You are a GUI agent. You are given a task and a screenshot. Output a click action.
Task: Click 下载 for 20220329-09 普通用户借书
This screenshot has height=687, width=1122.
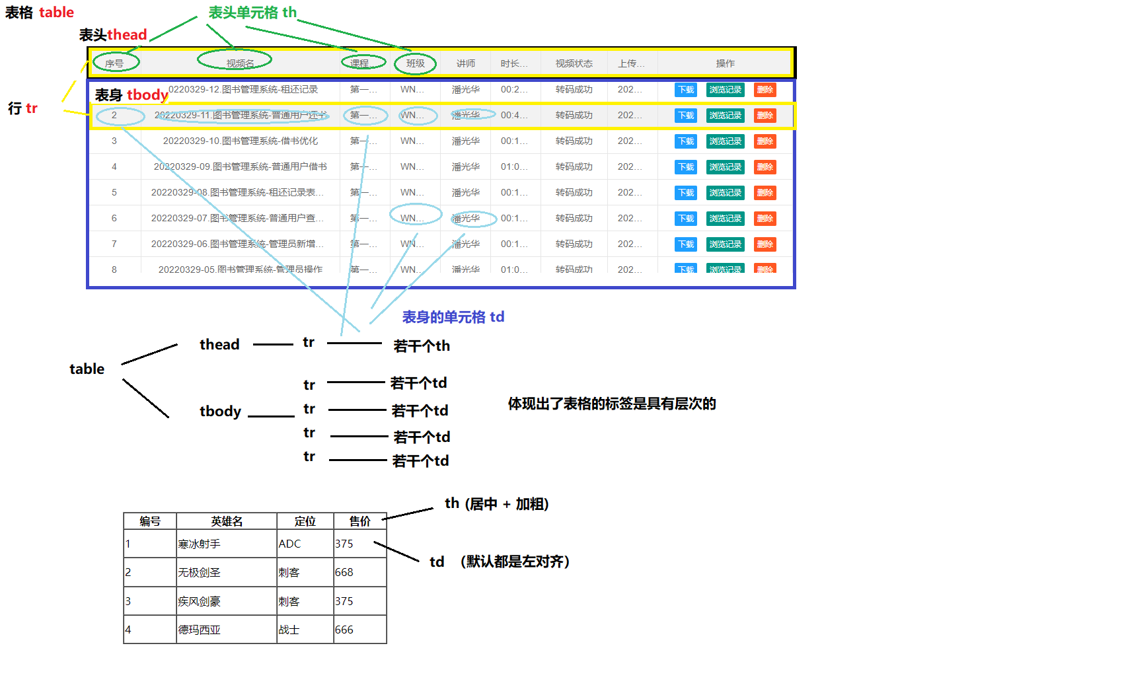(x=686, y=167)
